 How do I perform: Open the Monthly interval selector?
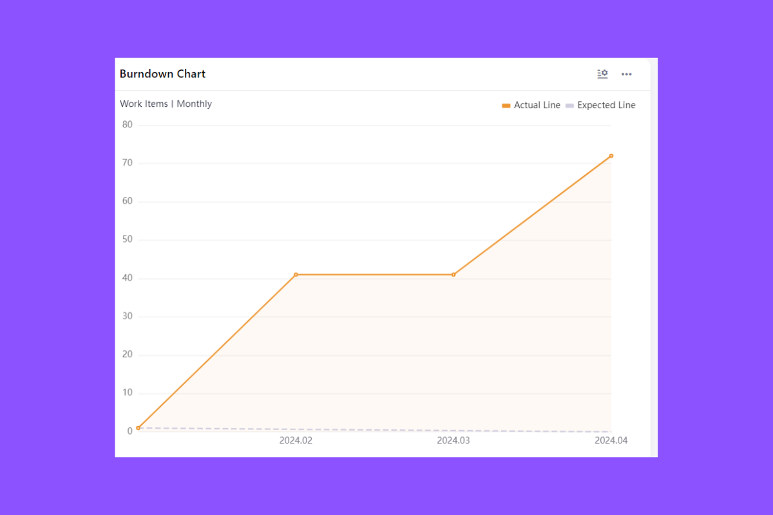(x=195, y=104)
